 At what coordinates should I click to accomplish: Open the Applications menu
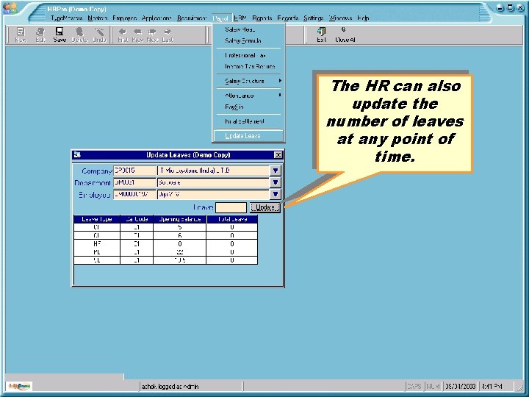(x=156, y=18)
